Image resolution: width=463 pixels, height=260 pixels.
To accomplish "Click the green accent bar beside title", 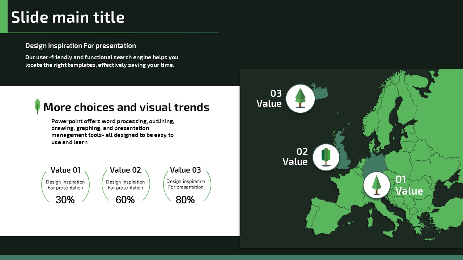I will pyautogui.click(x=4, y=16).
